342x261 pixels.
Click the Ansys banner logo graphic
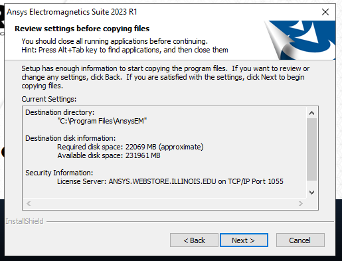coord(300,40)
